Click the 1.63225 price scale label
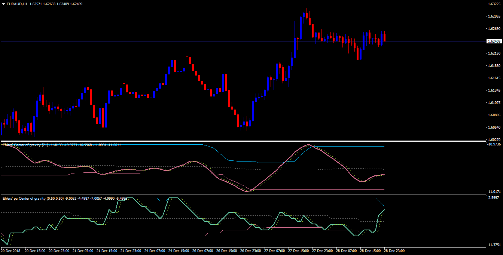Viewport: 503px width, 255px height. point(494,4)
